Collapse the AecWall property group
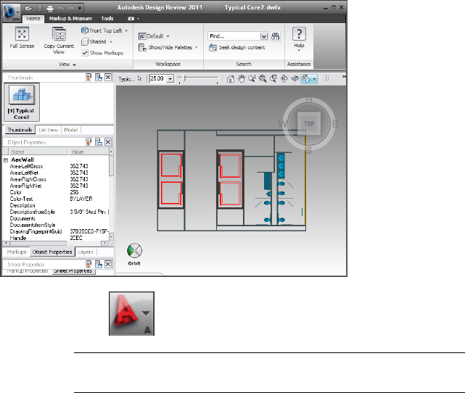The image size is (465, 393). (6, 160)
